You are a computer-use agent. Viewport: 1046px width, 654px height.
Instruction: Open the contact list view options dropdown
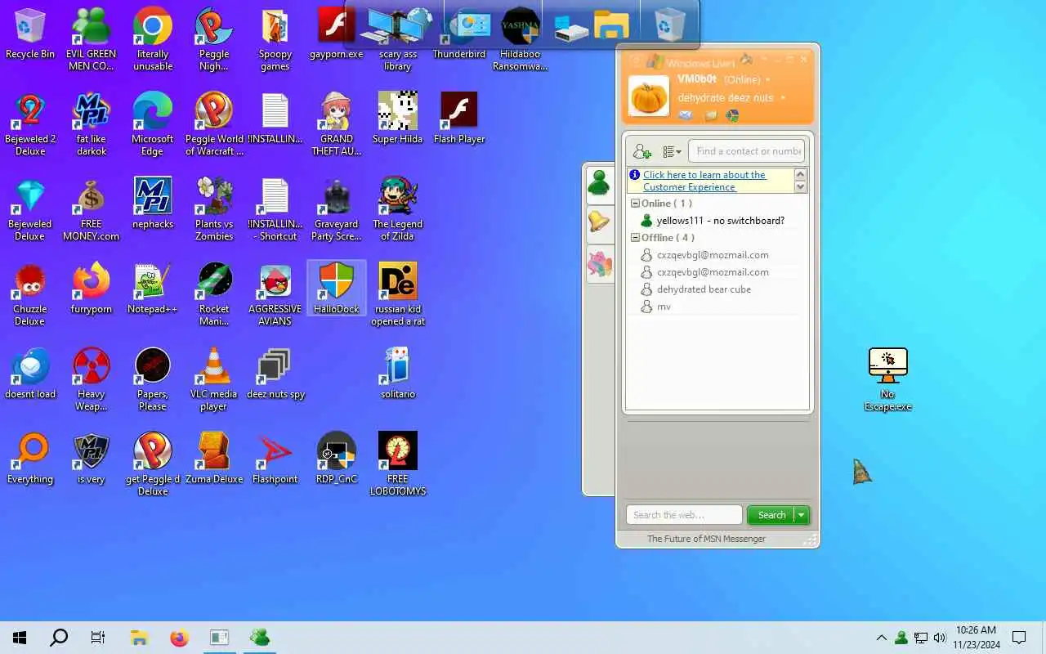pos(672,151)
